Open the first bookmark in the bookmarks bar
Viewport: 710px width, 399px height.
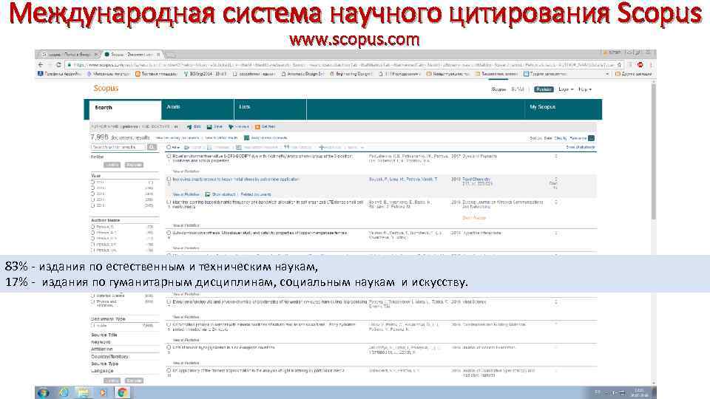[x=60, y=74]
